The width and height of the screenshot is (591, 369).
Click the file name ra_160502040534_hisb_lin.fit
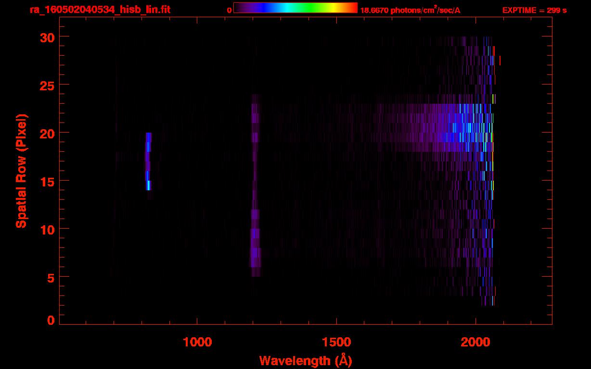point(100,10)
